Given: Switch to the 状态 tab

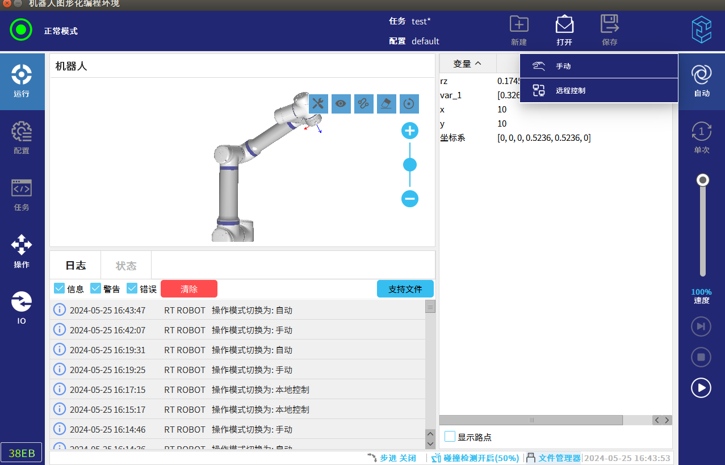Looking at the screenshot, I should click(126, 266).
